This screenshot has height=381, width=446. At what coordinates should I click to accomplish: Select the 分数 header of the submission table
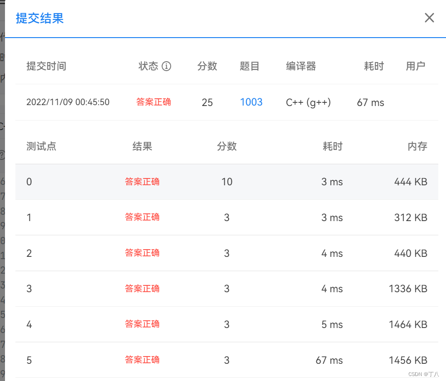pos(207,66)
